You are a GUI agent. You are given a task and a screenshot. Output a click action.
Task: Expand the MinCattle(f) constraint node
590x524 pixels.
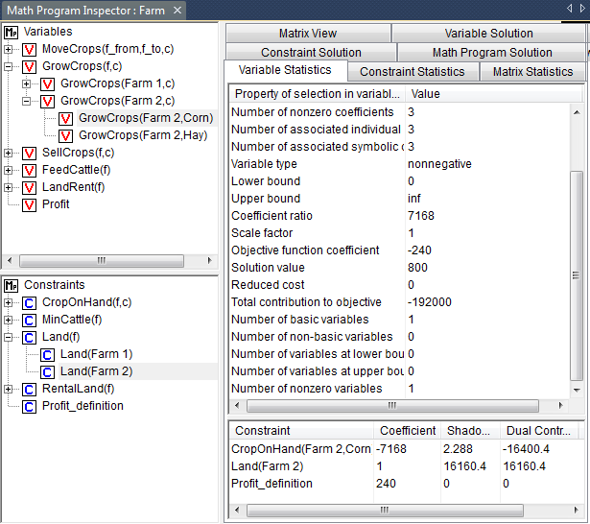pyautogui.click(x=8, y=320)
